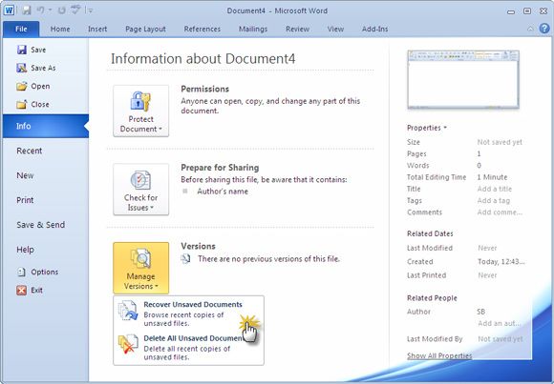Screen dimensions: 554x384
Task: Click the 'Add an aut...' author field
Action: click(499, 323)
